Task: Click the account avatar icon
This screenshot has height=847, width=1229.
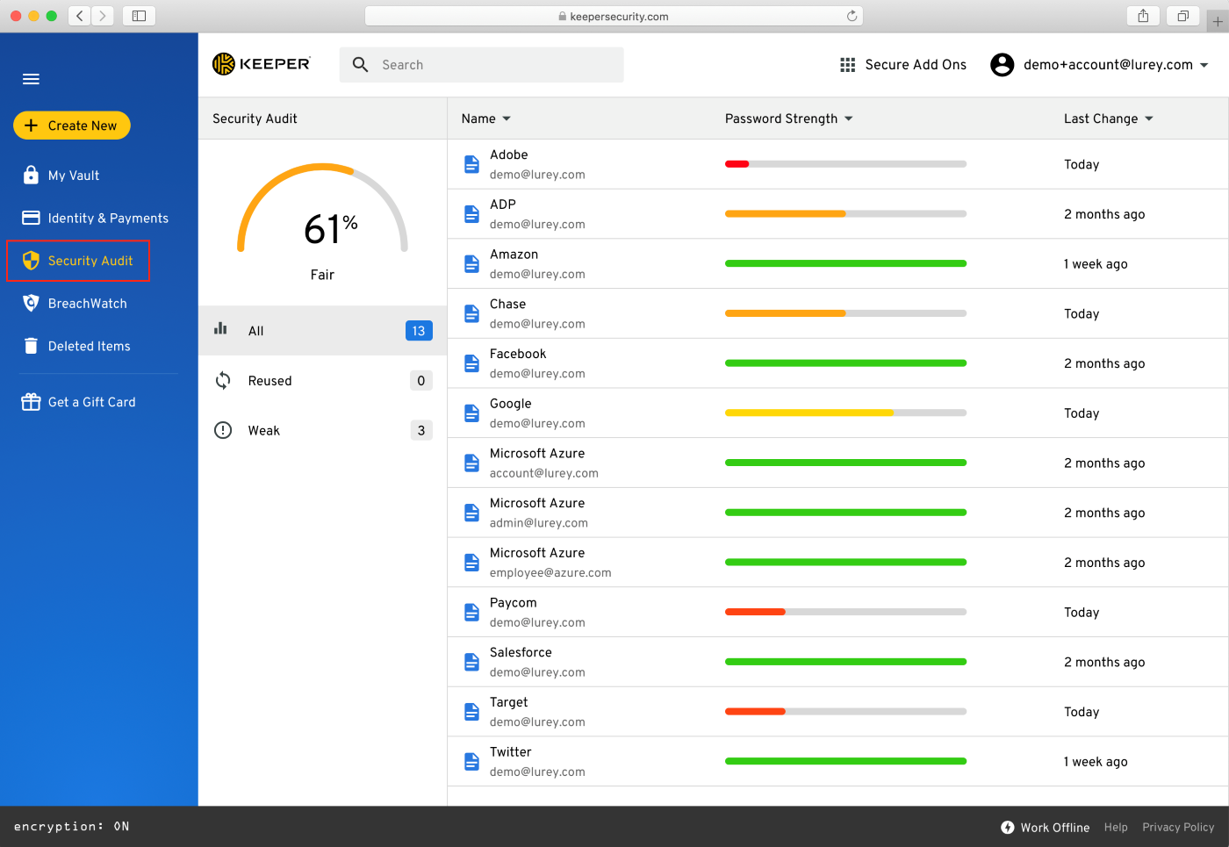Action: pyautogui.click(x=1003, y=65)
